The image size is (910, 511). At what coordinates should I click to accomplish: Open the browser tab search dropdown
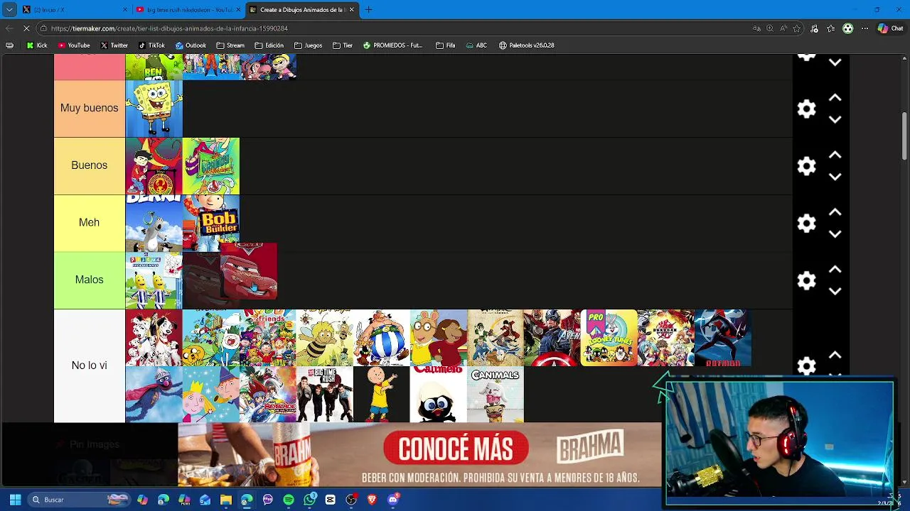9,10
